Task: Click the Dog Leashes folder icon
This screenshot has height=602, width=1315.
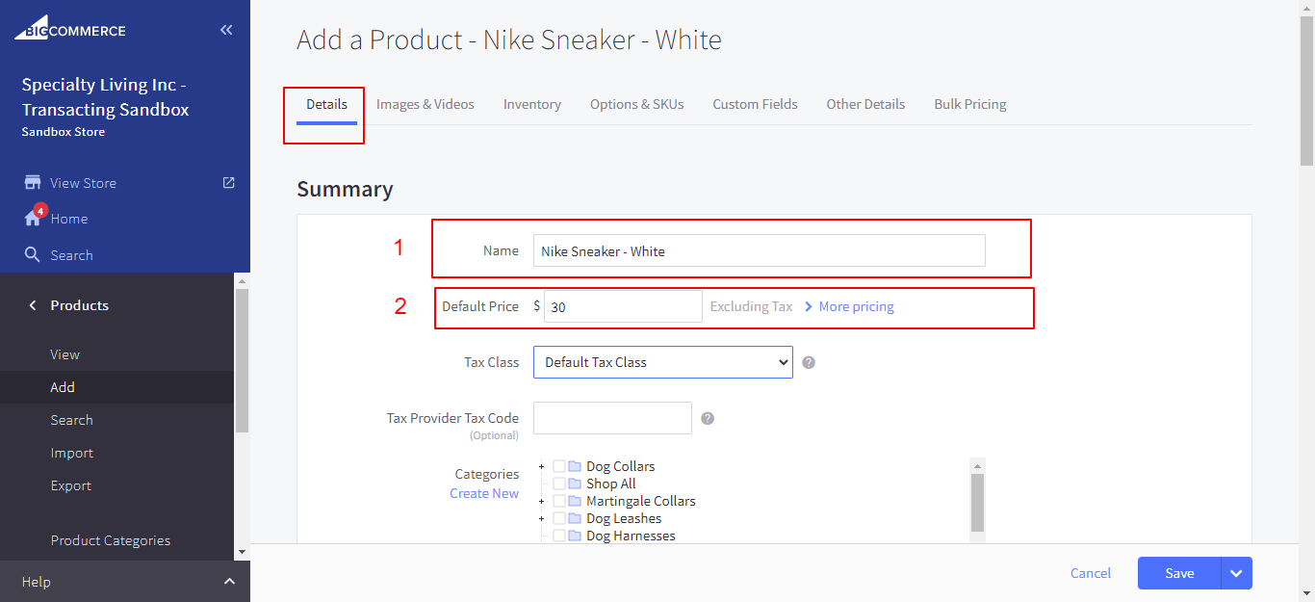Action: (575, 518)
